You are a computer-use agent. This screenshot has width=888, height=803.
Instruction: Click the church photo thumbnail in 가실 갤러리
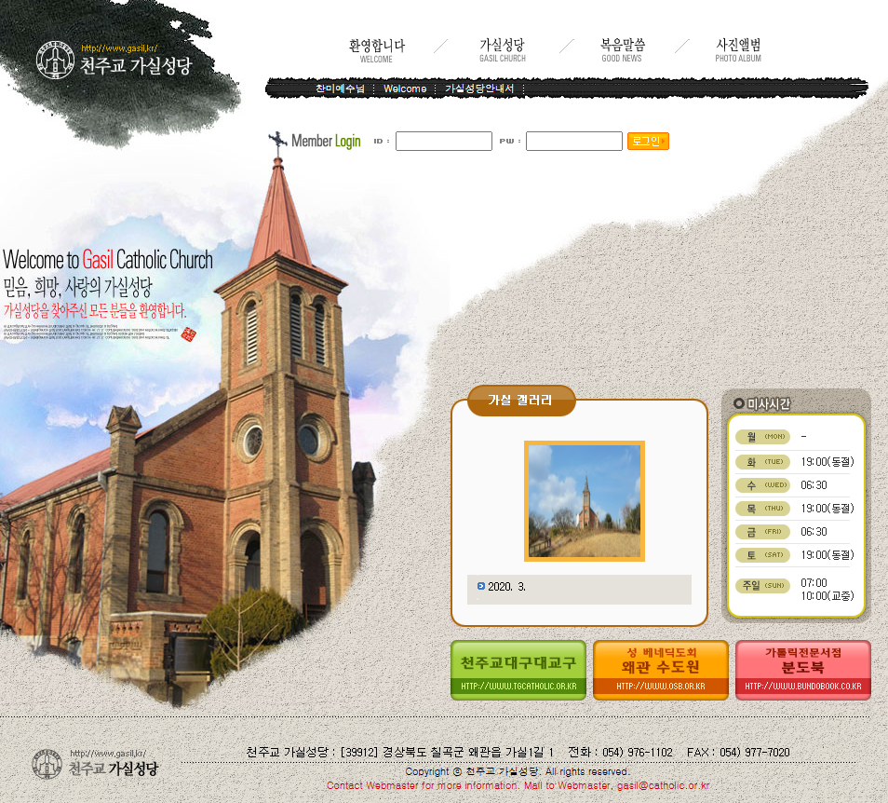pos(584,501)
